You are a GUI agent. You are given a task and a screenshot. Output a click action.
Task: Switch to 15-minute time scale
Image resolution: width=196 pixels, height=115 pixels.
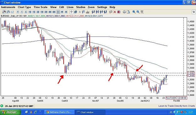(x=34, y=12)
